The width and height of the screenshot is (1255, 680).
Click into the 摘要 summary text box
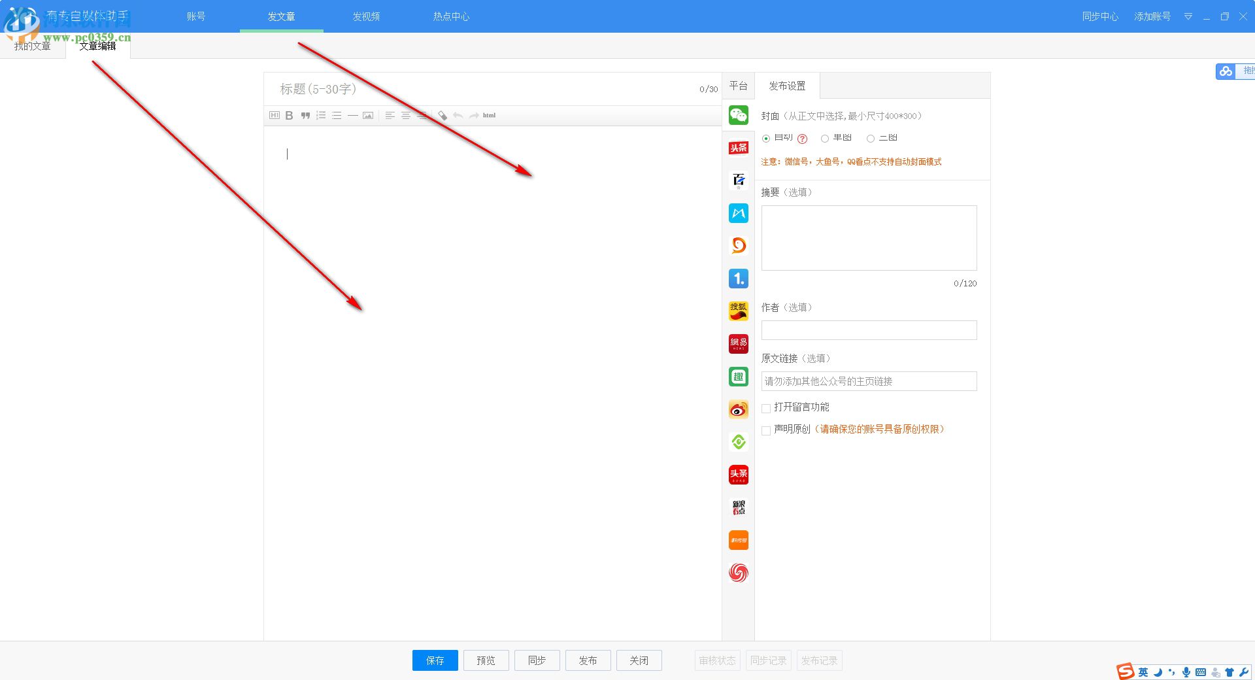click(x=869, y=238)
